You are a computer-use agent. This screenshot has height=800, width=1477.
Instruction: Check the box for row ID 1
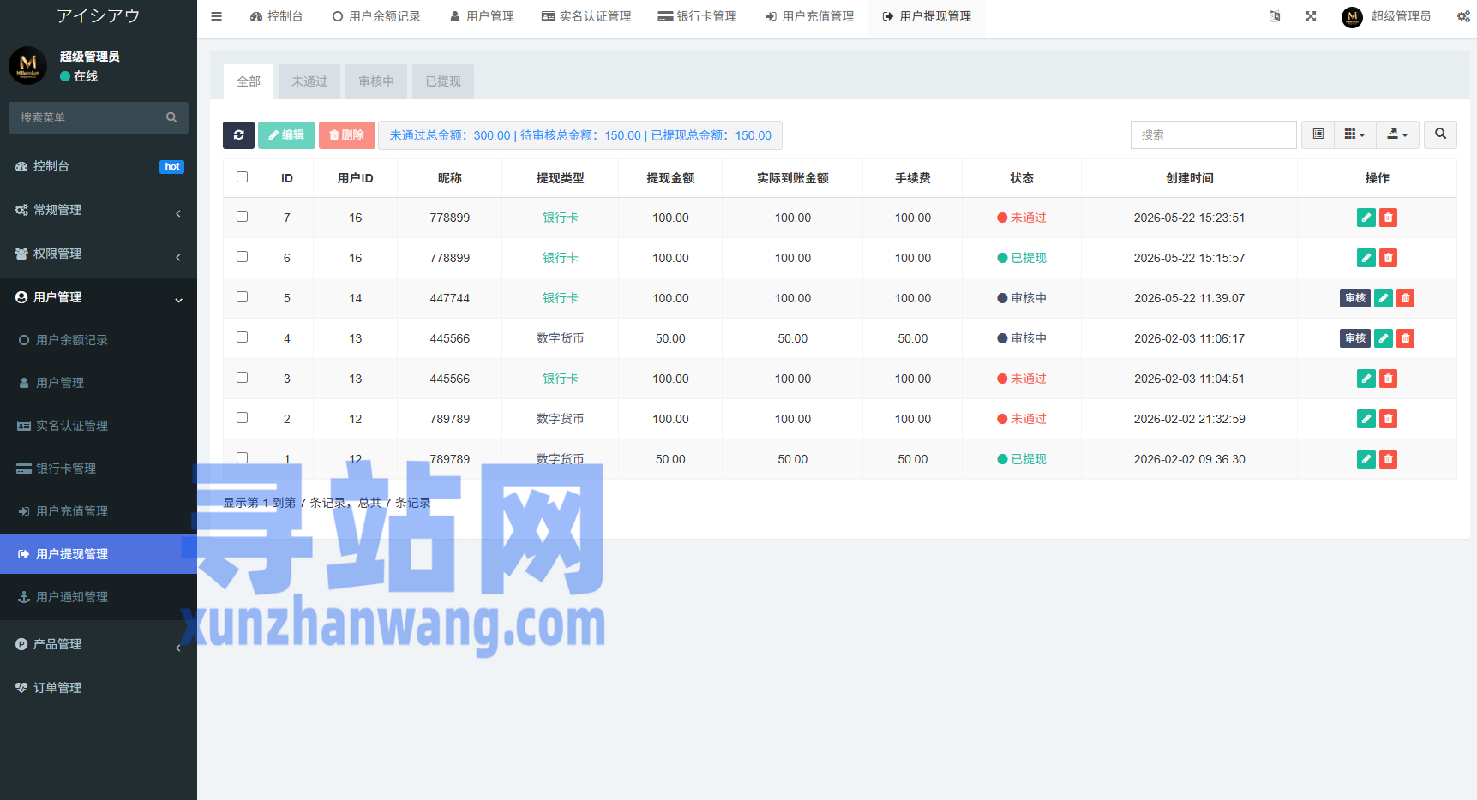(x=242, y=458)
